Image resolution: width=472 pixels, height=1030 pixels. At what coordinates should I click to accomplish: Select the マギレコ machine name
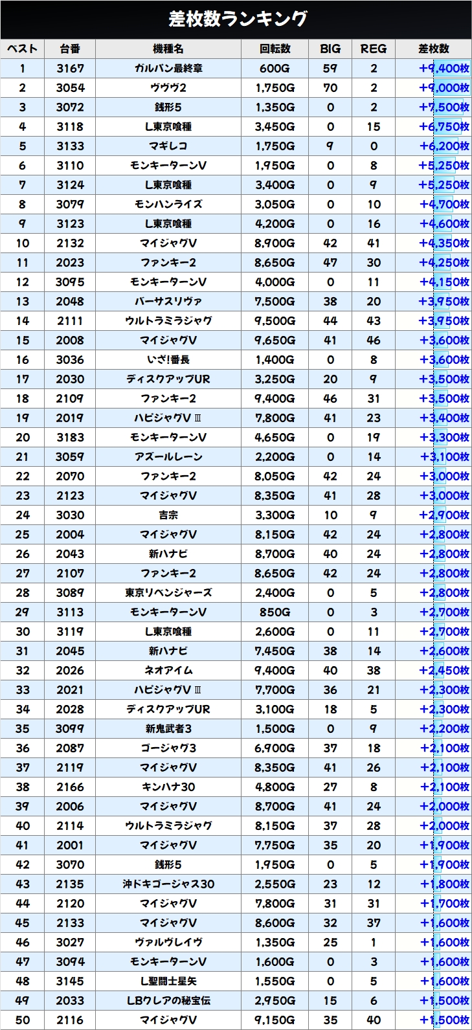pos(168,146)
